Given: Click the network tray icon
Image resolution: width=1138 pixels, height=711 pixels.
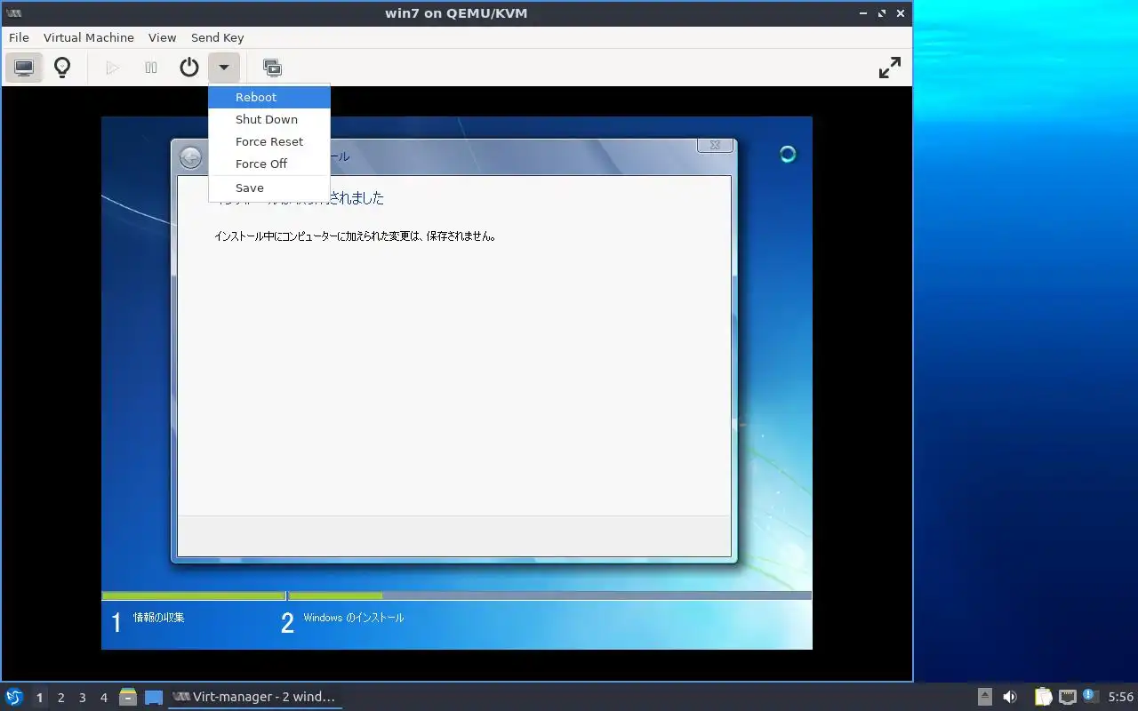Looking at the screenshot, I should point(1068,697).
